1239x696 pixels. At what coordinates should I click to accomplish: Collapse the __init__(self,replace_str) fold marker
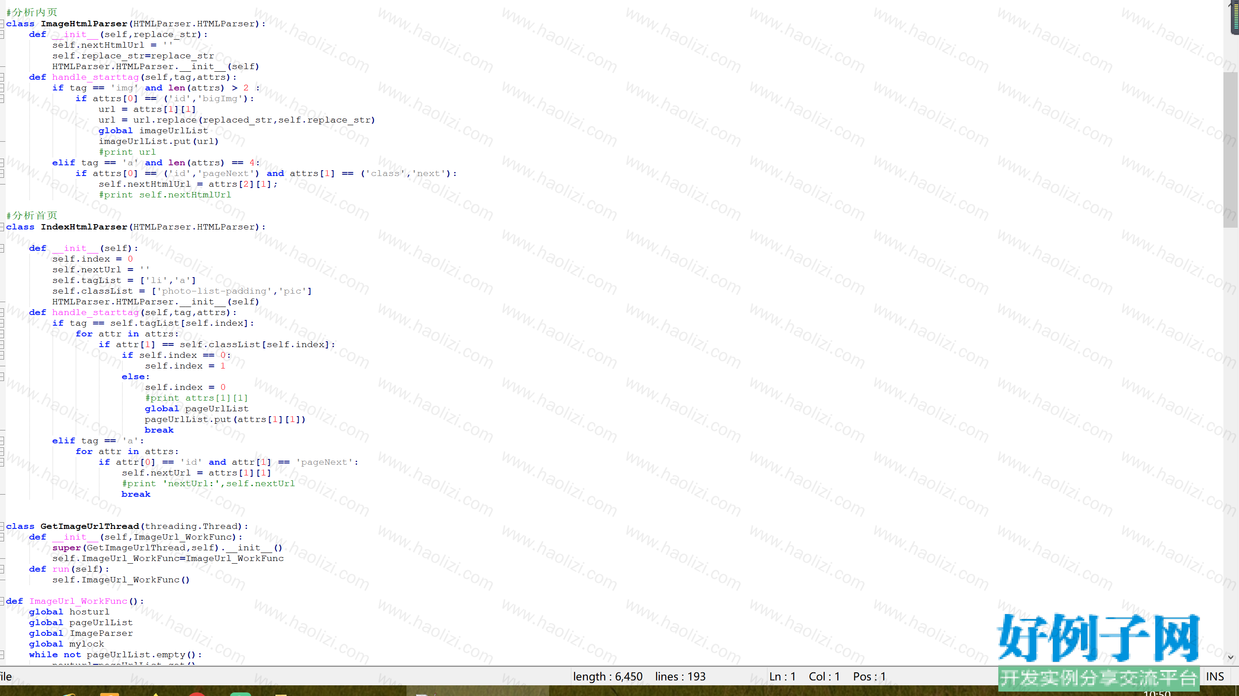tap(2, 34)
